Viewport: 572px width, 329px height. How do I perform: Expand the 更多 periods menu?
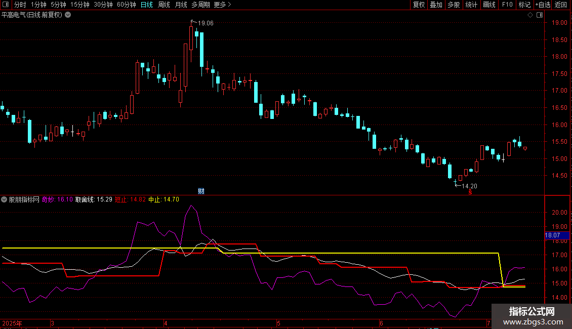click(x=223, y=5)
